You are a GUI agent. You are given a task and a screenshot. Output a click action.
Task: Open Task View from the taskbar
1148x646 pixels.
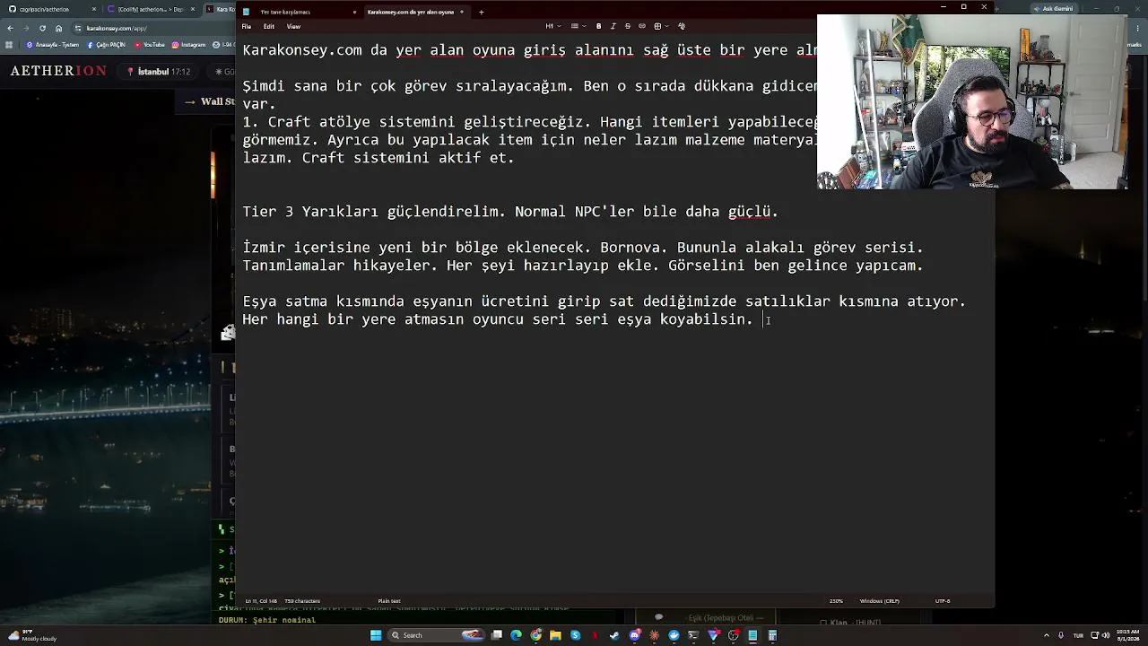coord(497,635)
